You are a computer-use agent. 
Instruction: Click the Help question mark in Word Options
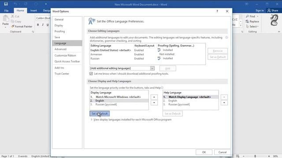tap(217, 11)
